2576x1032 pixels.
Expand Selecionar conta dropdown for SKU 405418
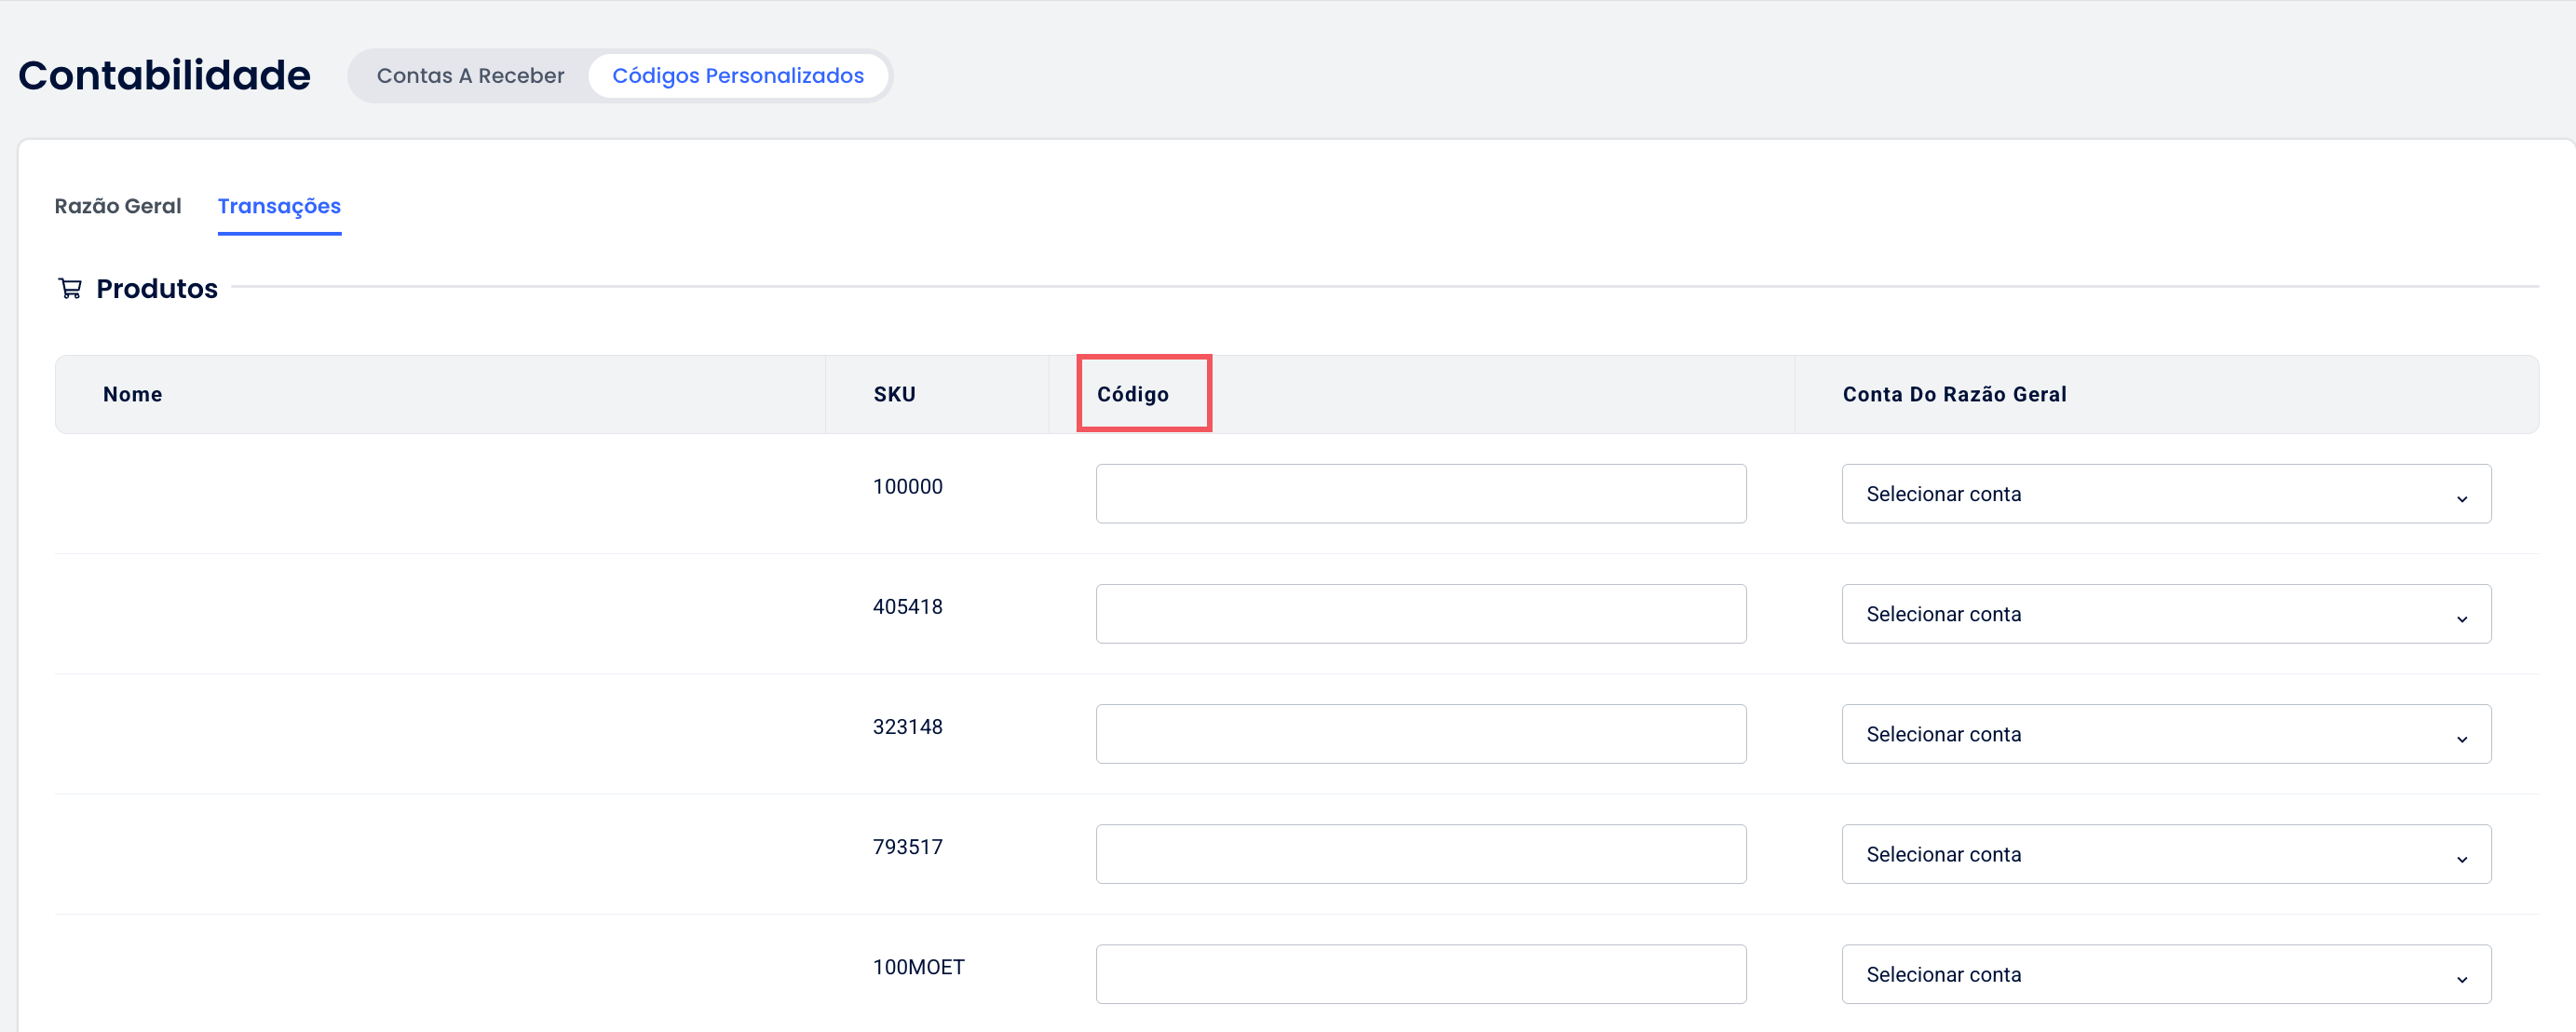point(2165,614)
